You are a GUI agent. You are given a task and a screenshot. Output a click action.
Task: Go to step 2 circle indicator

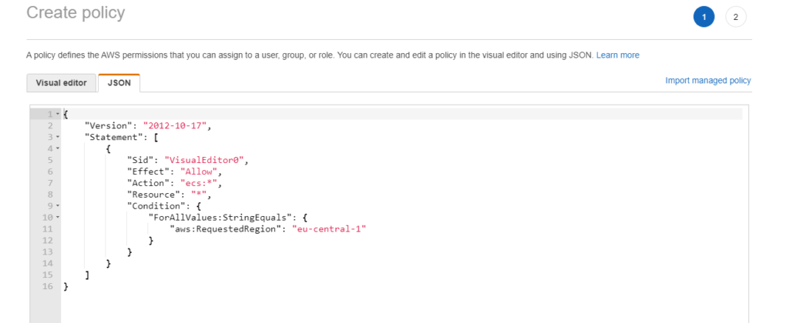(736, 16)
